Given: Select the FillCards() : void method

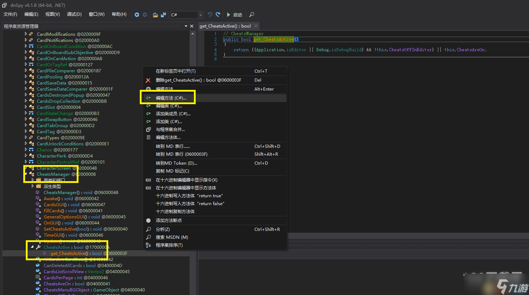Looking at the screenshot, I should click(73, 211).
